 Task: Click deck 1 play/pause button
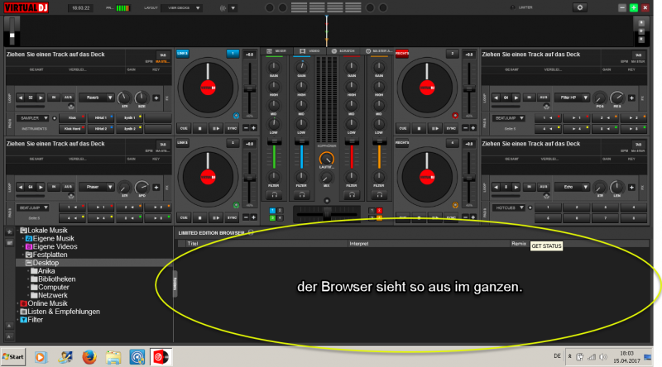216,128
